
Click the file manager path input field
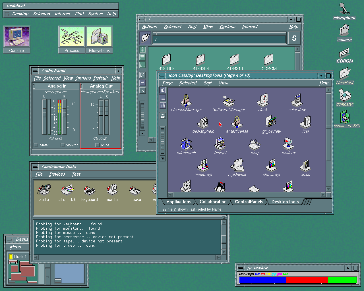click(x=219, y=39)
